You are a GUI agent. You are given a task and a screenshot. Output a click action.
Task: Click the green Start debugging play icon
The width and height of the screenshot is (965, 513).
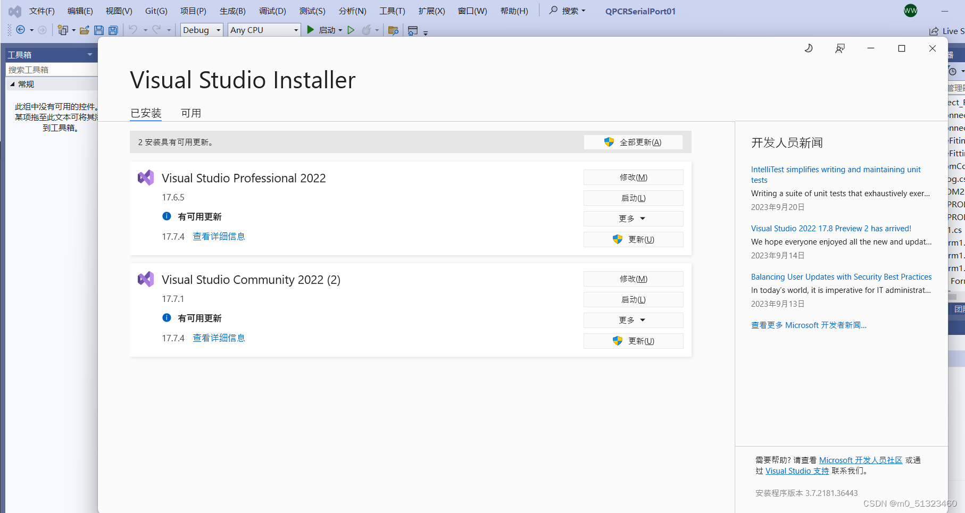point(311,30)
